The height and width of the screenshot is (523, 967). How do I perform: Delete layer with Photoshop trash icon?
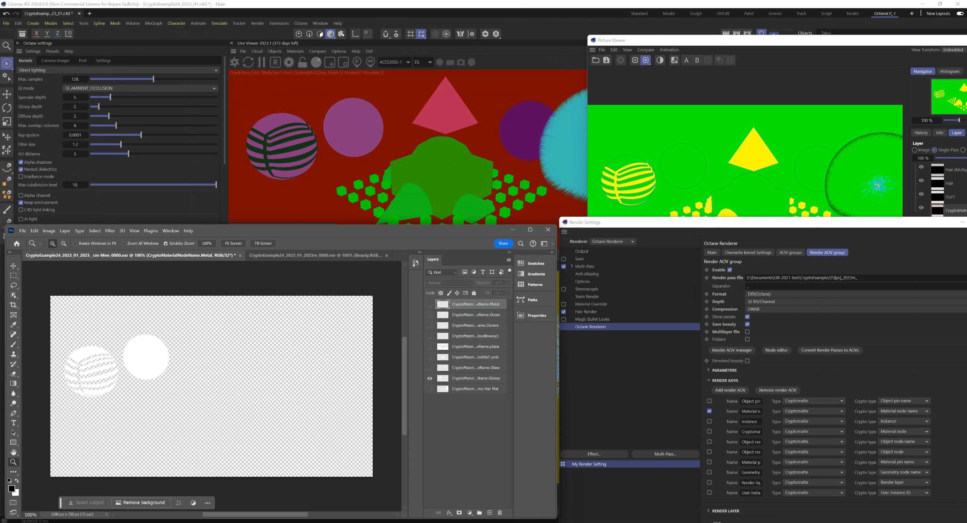500,512
